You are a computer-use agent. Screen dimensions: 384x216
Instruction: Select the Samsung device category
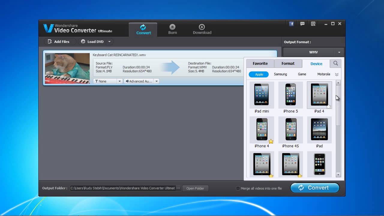pos(280,74)
